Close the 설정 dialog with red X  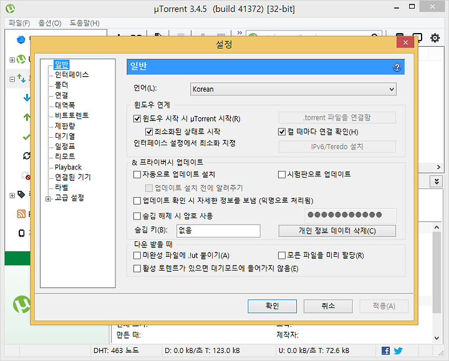(x=405, y=42)
